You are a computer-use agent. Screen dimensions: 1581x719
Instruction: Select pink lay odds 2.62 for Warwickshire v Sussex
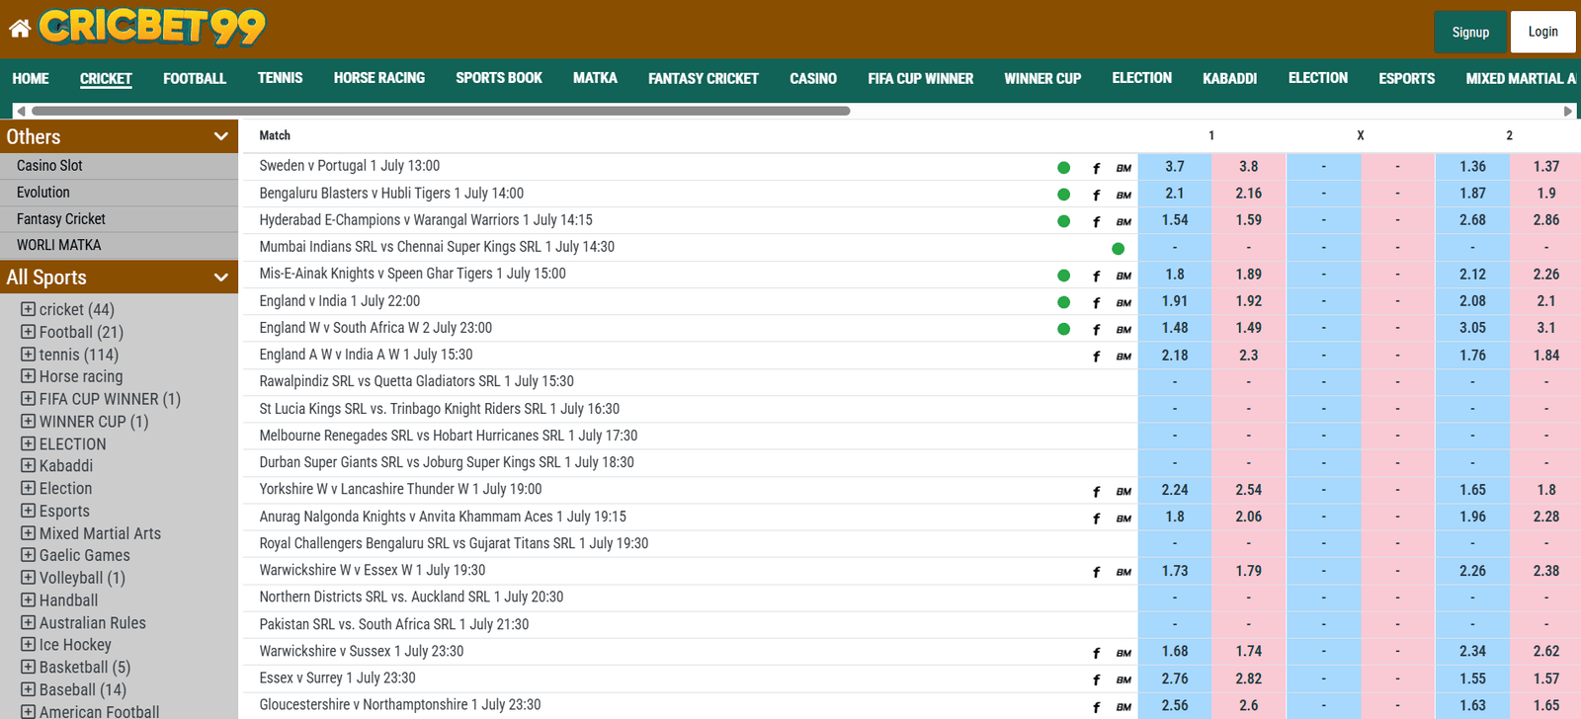click(x=1546, y=652)
